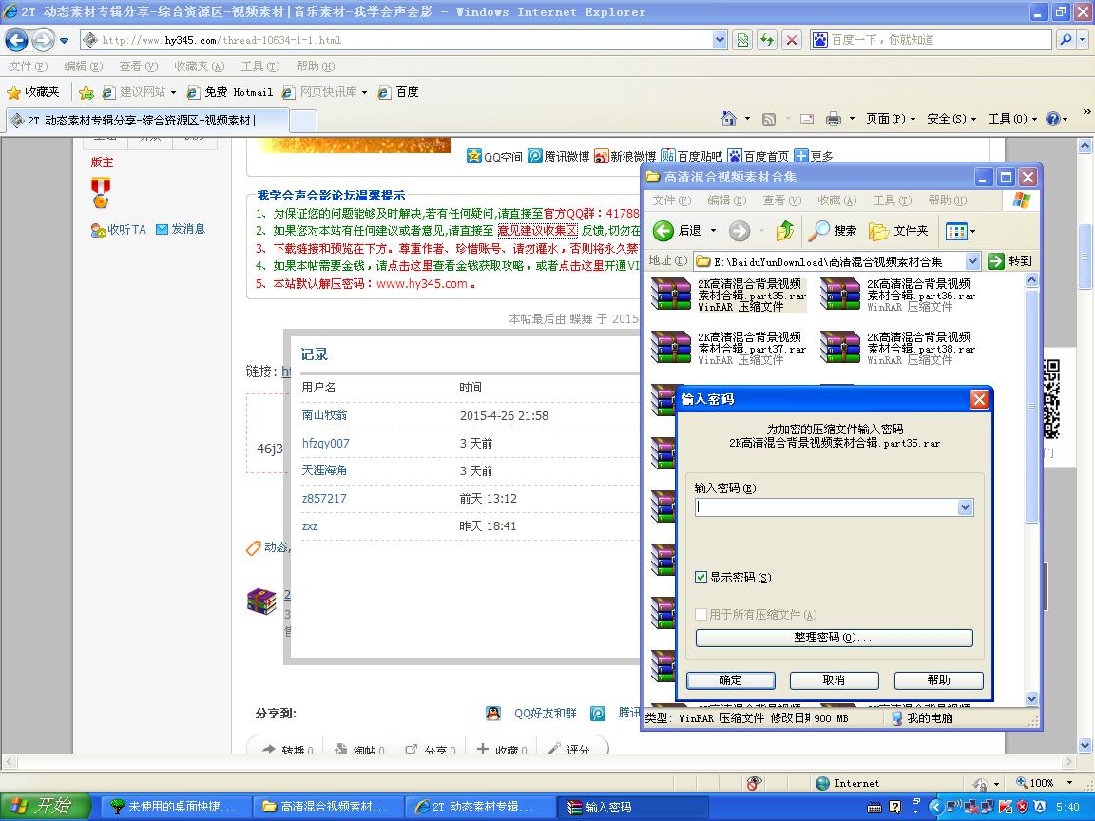Open the IE address bar dropdown
The image size is (1095, 821).
[720, 40]
